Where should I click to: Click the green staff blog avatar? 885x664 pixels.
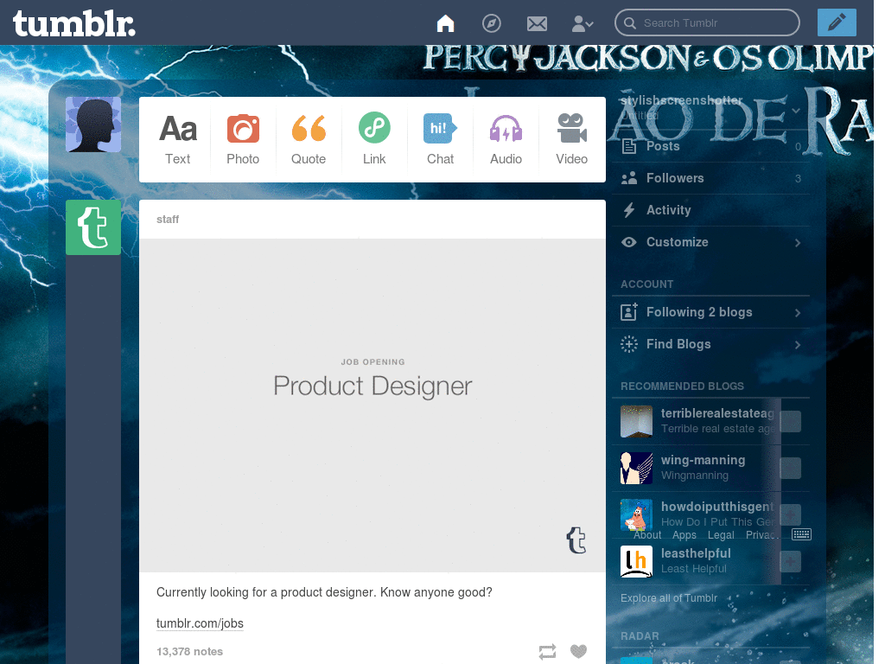[x=93, y=227]
